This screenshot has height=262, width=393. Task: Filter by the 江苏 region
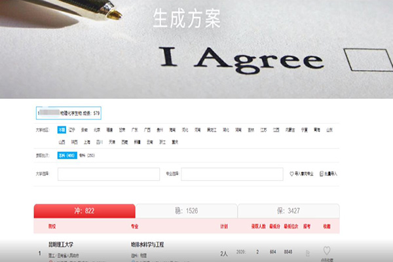(x=263, y=130)
